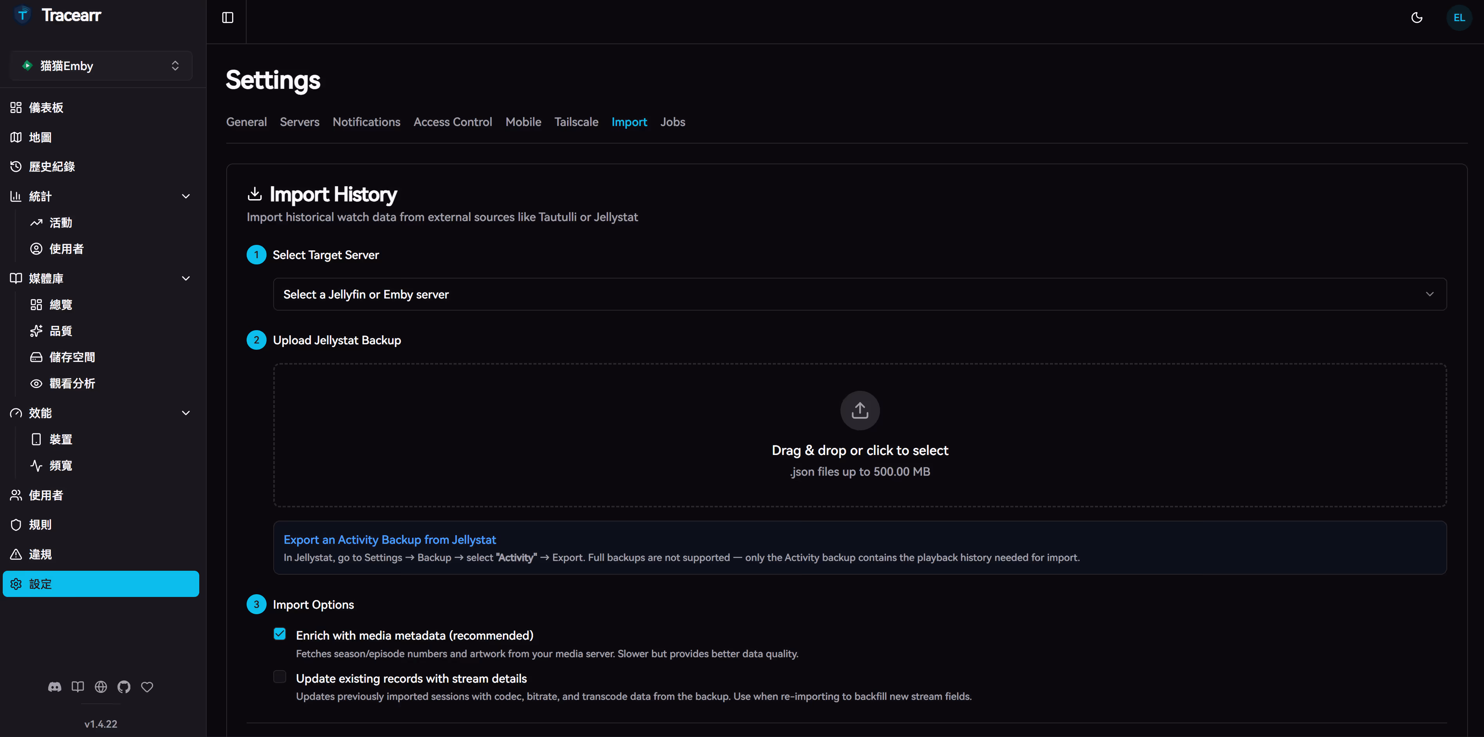Viewport: 1484px width, 737px height.
Task: Open the globe website icon
Action: (101, 687)
